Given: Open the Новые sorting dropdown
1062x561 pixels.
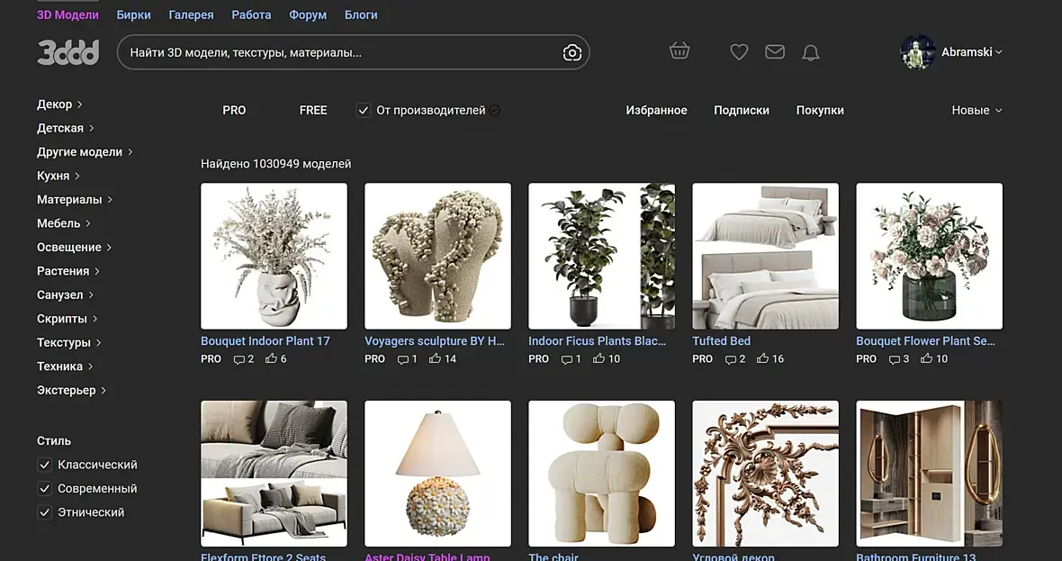Looking at the screenshot, I should [x=976, y=111].
